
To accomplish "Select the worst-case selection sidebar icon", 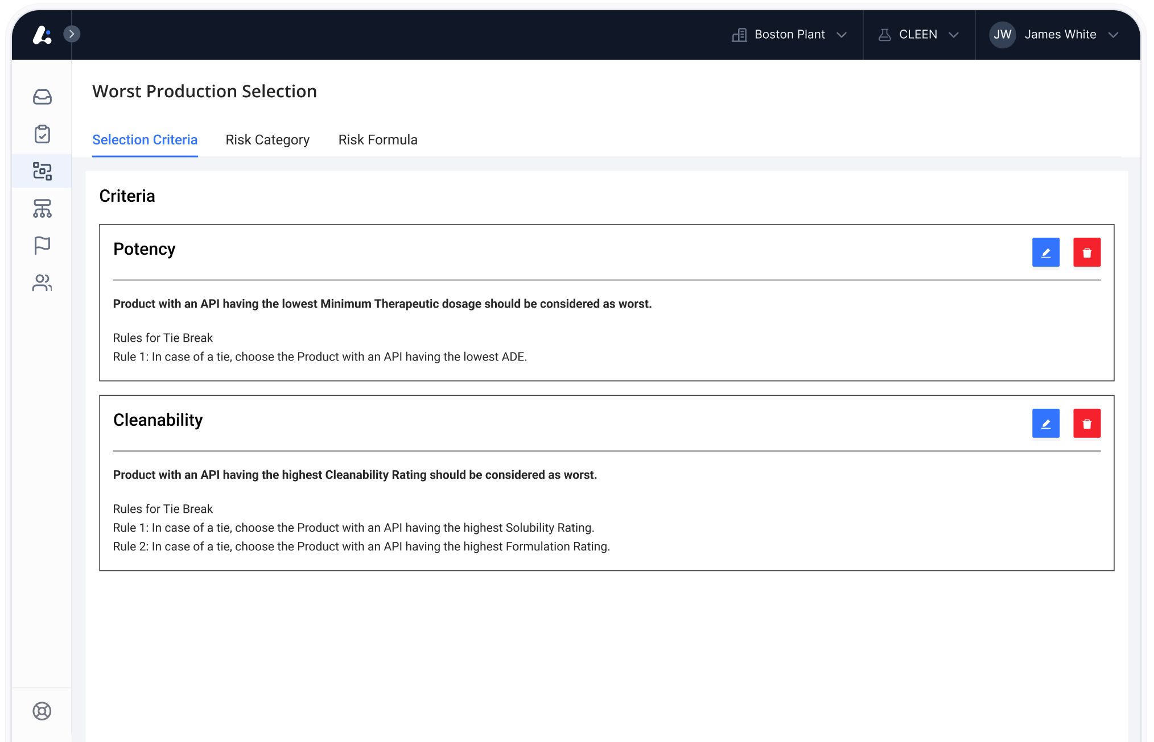I will (42, 171).
